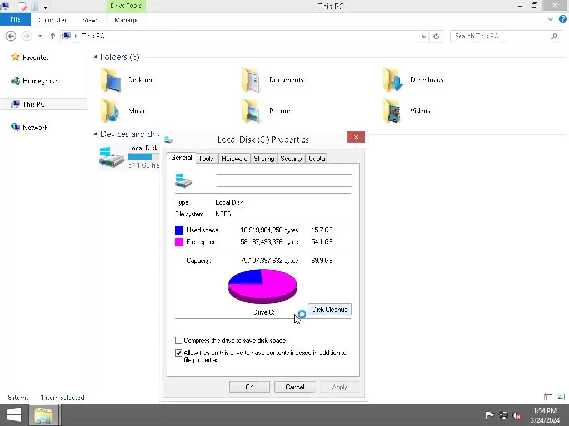Viewport: 569px width, 426px height.
Task: Switch to Large icons view layout icon
Action: pos(561,397)
